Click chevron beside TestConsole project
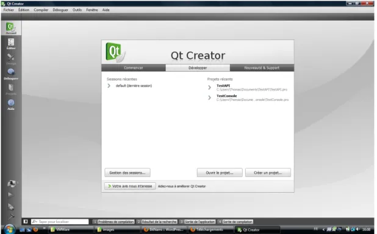The height and width of the screenshot is (234, 377). point(209,98)
